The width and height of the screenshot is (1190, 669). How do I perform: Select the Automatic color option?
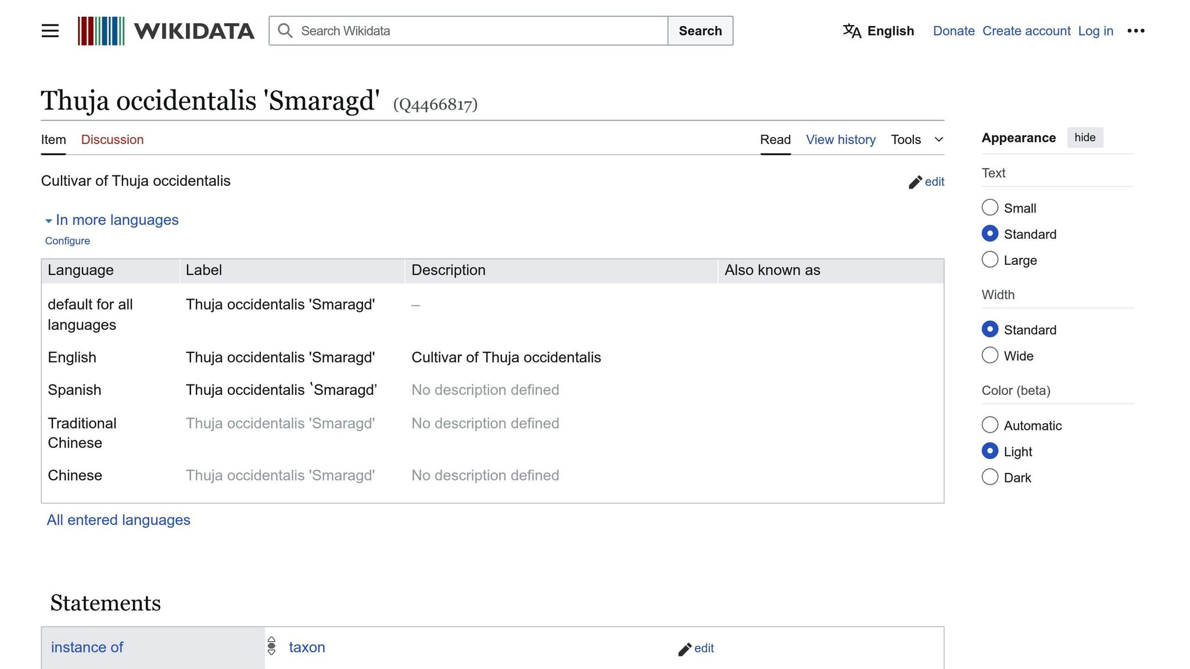tap(990, 425)
